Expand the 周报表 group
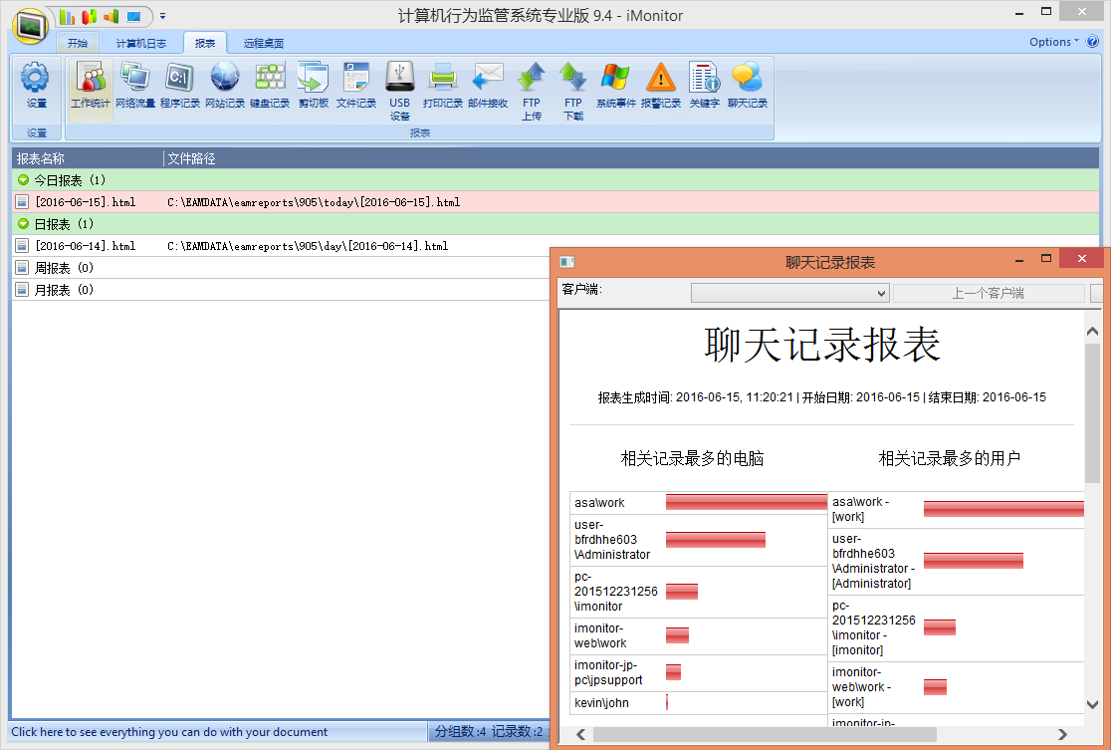 pos(22,268)
